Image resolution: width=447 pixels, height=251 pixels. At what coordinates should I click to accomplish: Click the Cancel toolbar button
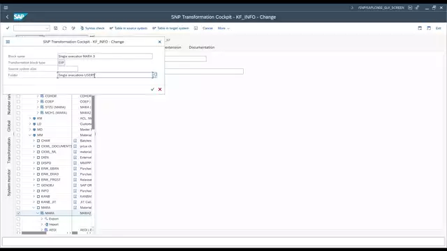click(207, 28)
